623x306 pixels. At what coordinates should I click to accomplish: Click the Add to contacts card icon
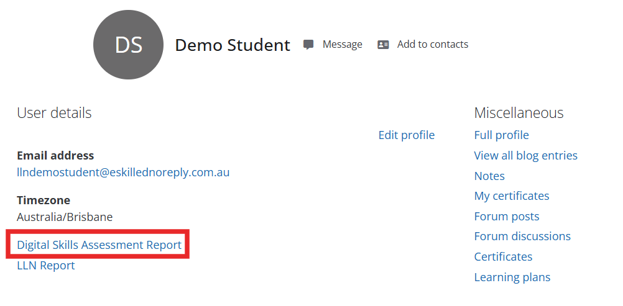coord(383,45)
